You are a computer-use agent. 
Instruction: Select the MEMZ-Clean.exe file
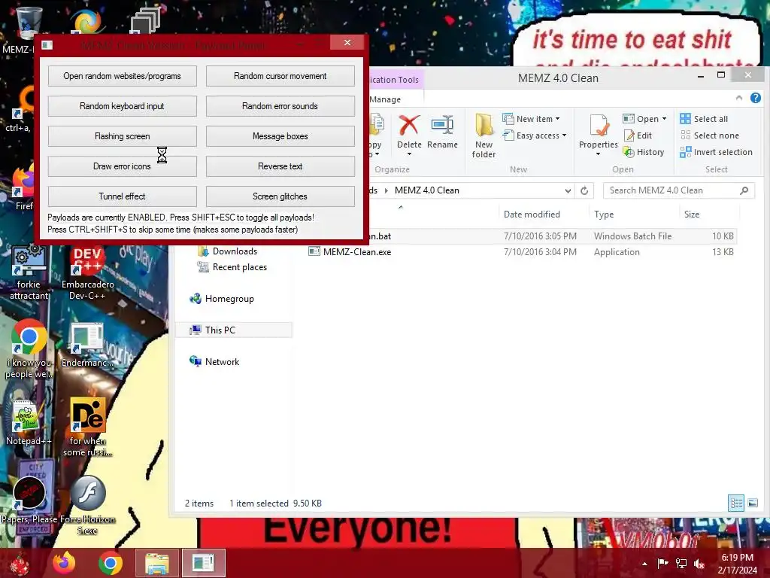(357, 252)
